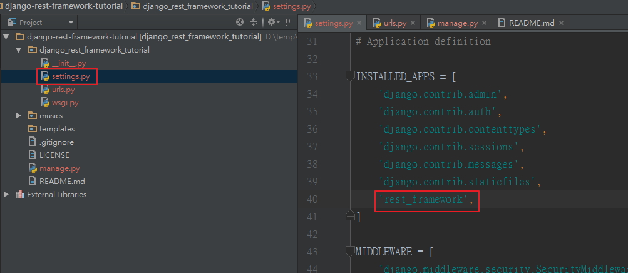Open the Project view dropdown
Screen dimensions: 628x273
(71, 23)
